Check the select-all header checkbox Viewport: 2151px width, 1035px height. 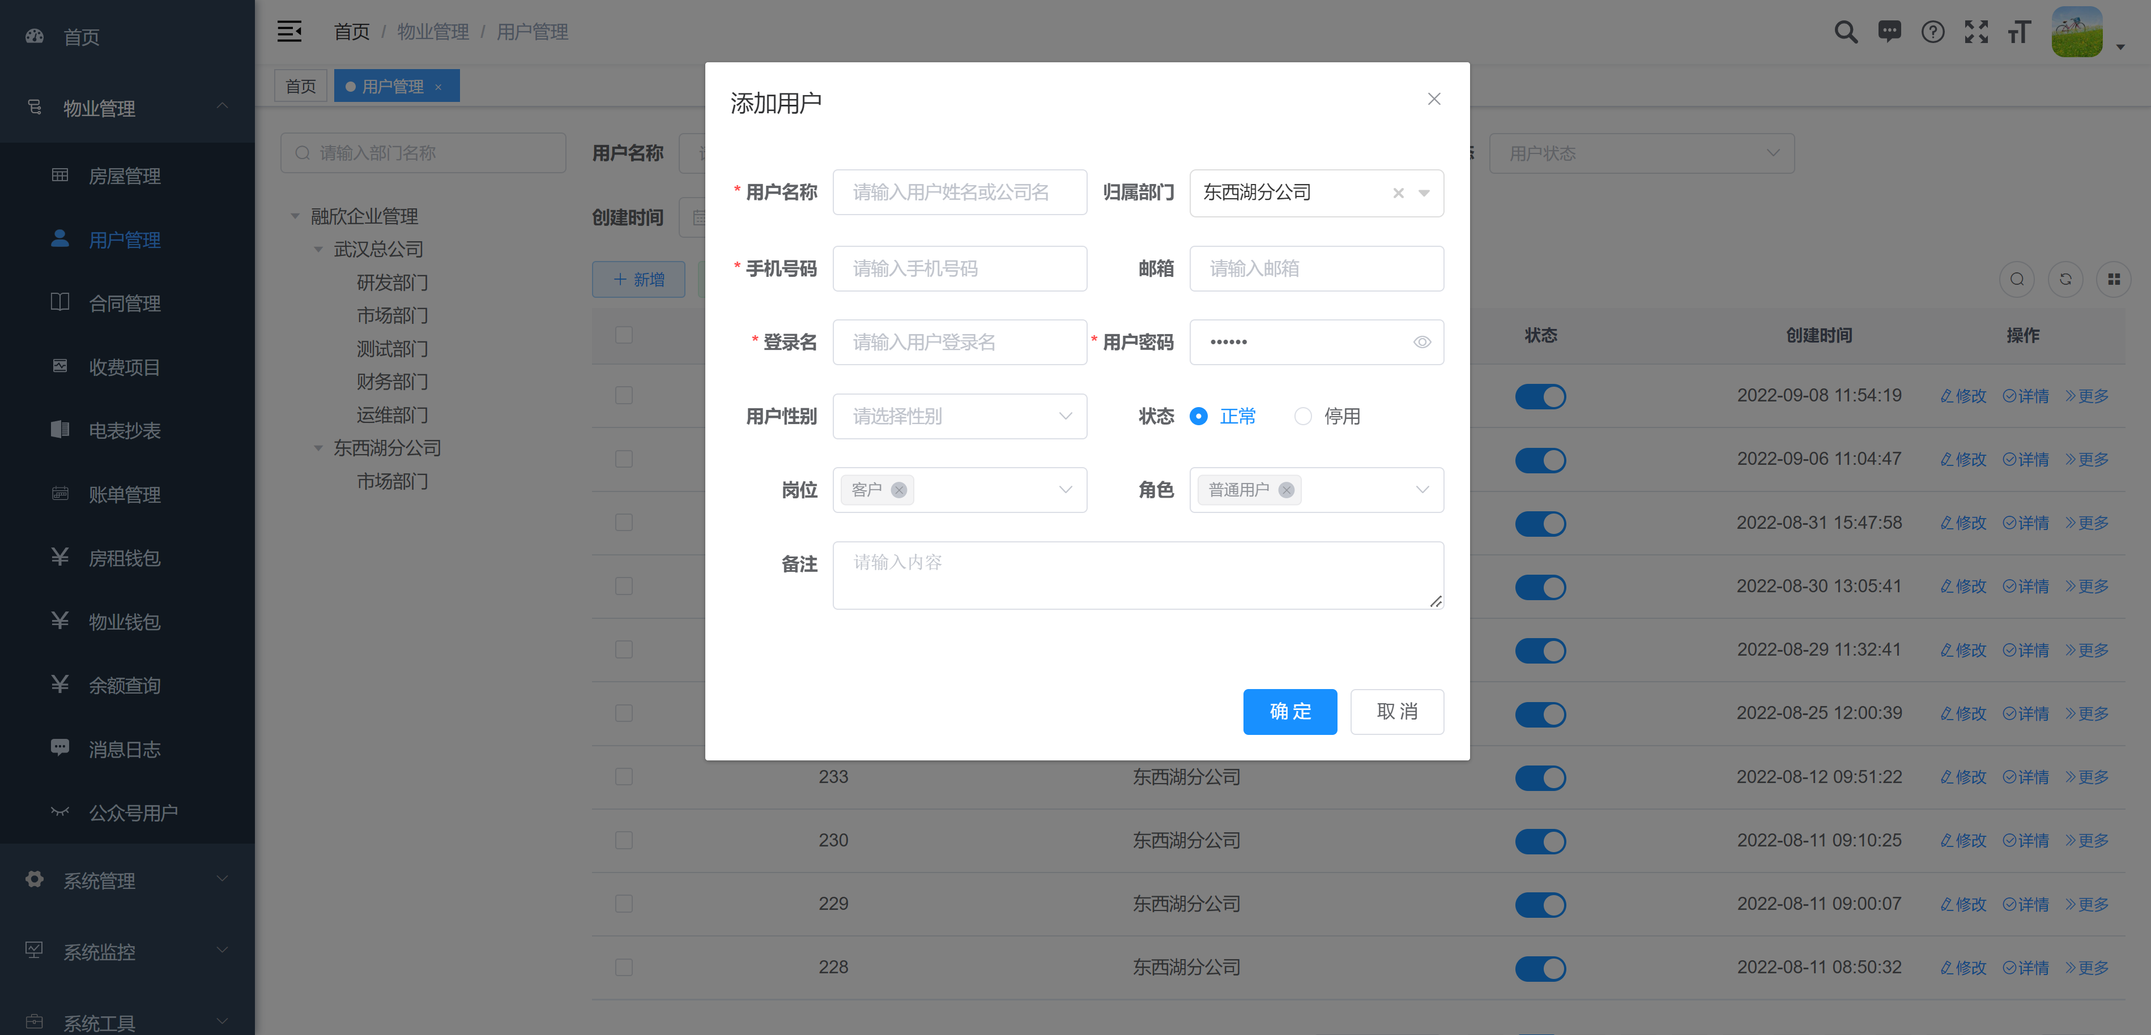(x=624, y=336)
